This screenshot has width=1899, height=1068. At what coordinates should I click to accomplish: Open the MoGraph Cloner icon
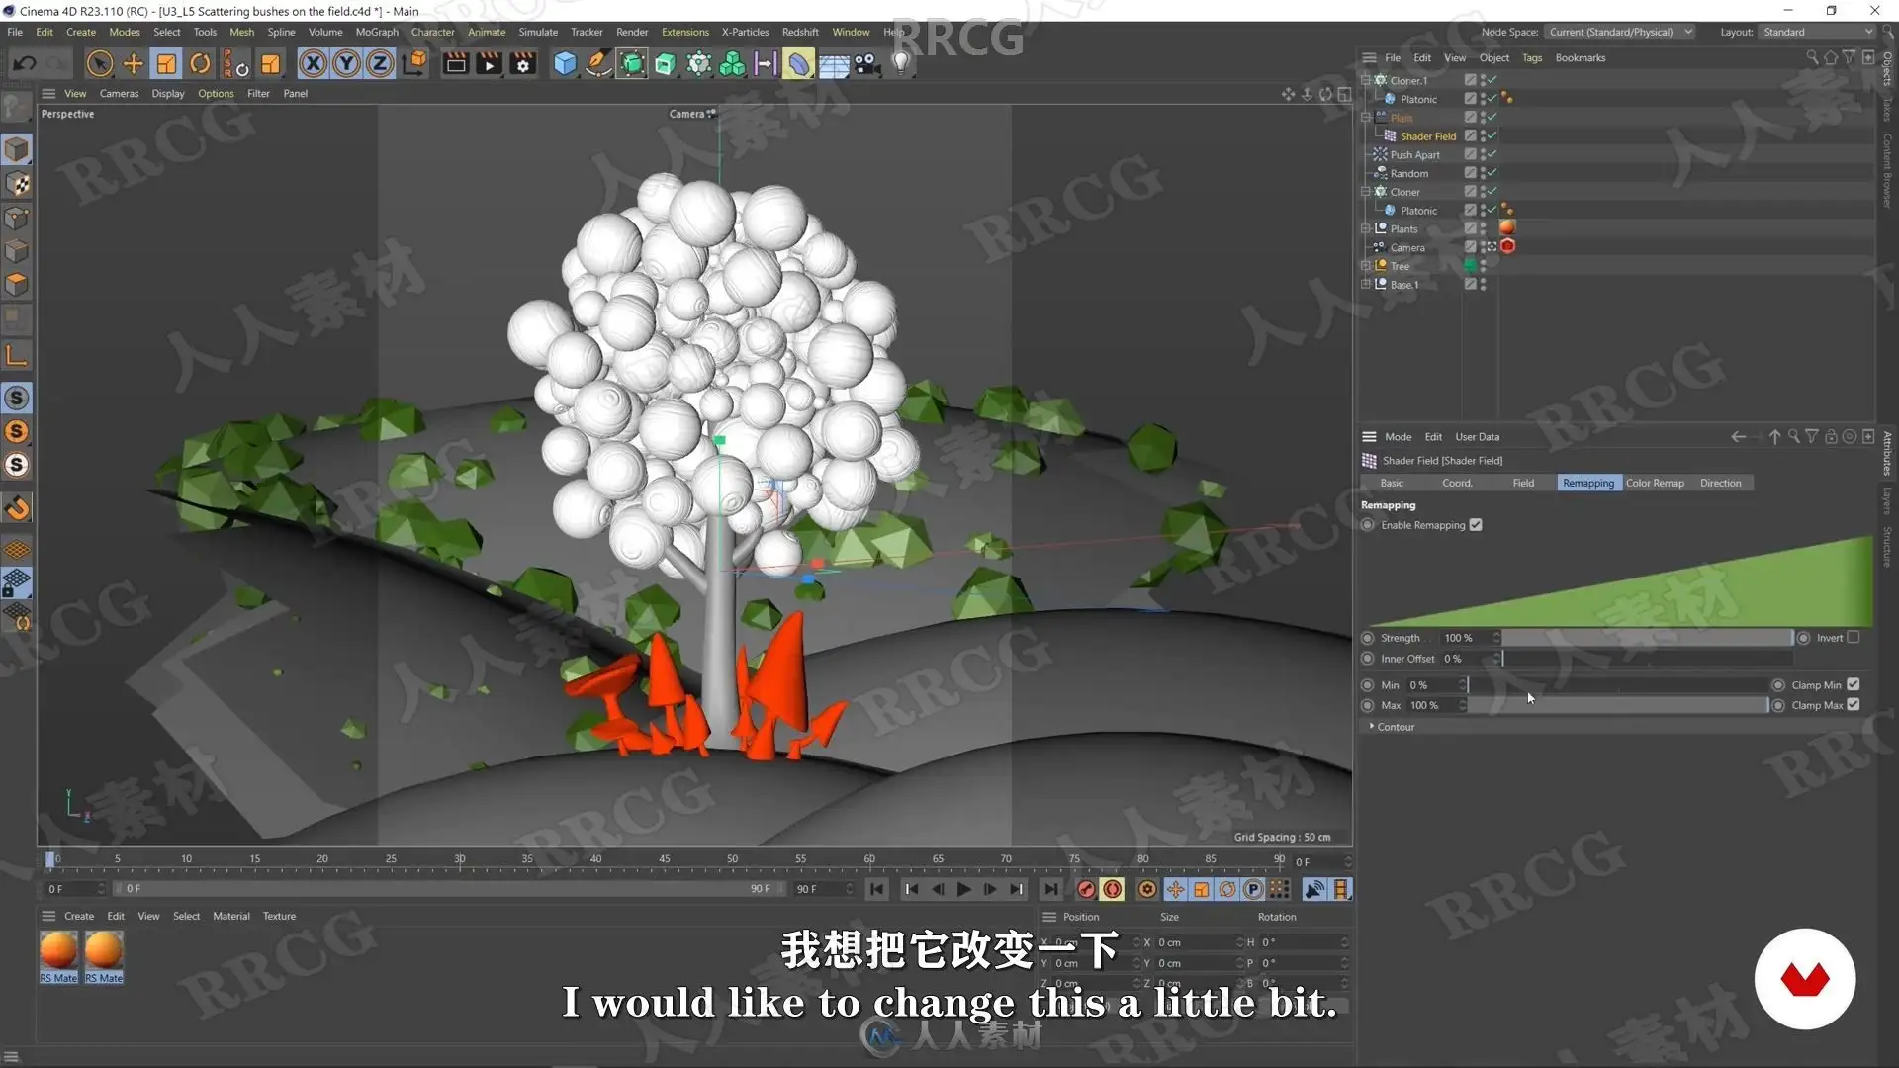pyautogui.click(x=699, y=64)
